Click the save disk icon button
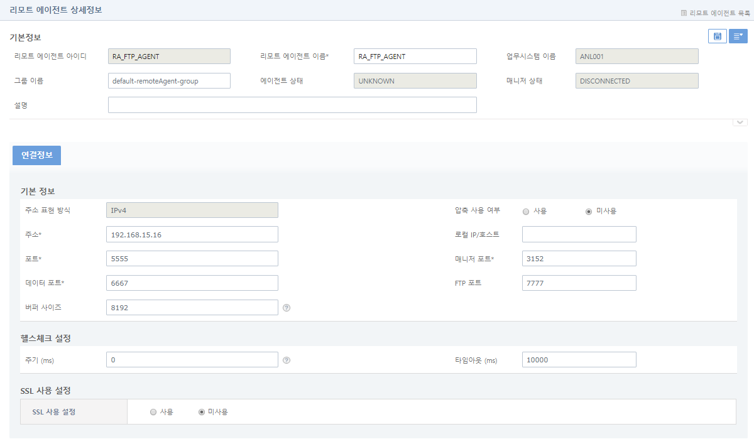754x444 pixels. [x=717, y=36]
